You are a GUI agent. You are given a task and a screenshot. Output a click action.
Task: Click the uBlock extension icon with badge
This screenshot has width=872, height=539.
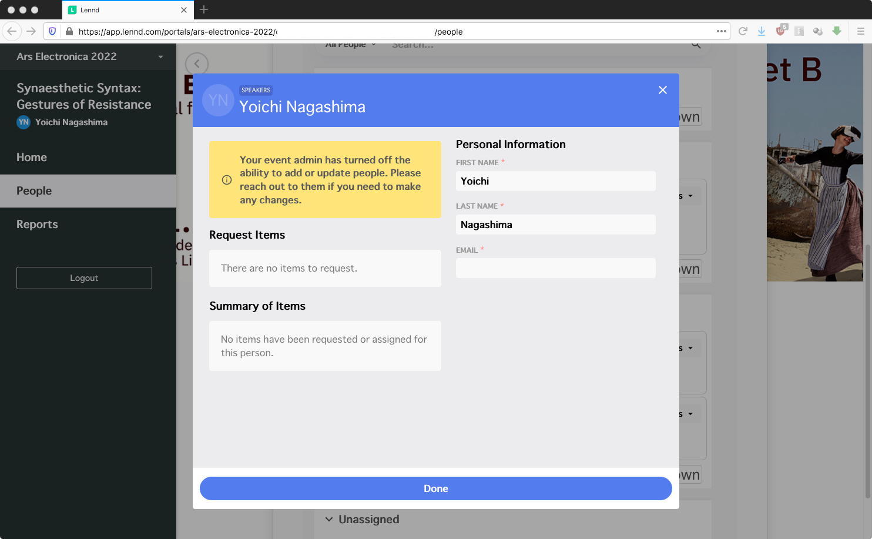click(781, 31)
